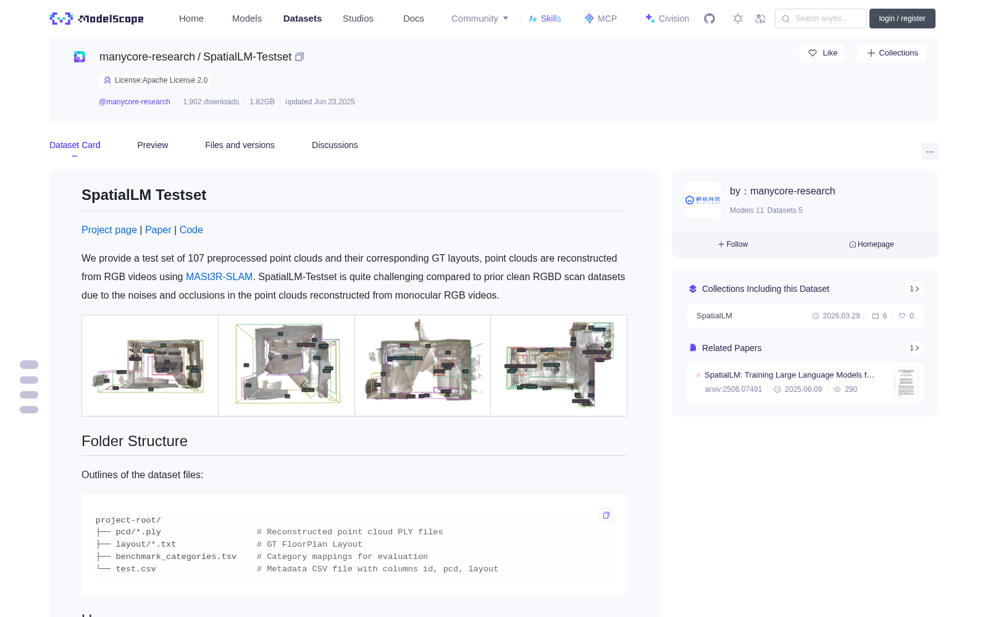Like this dataset with heart button
This screenshot has height=617, width=988.
[x=823, y=53]
